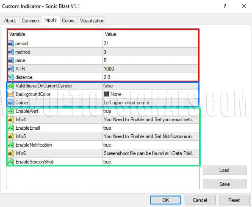The width and height of the screenshot is (252, 207).
Task: Change the EnableScreenShot value 'true'
Action: 107,162
